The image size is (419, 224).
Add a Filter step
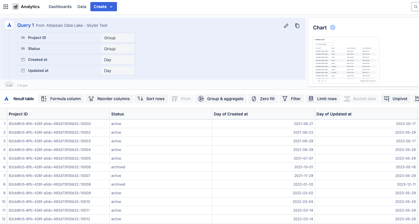click(x=292, y=99)
